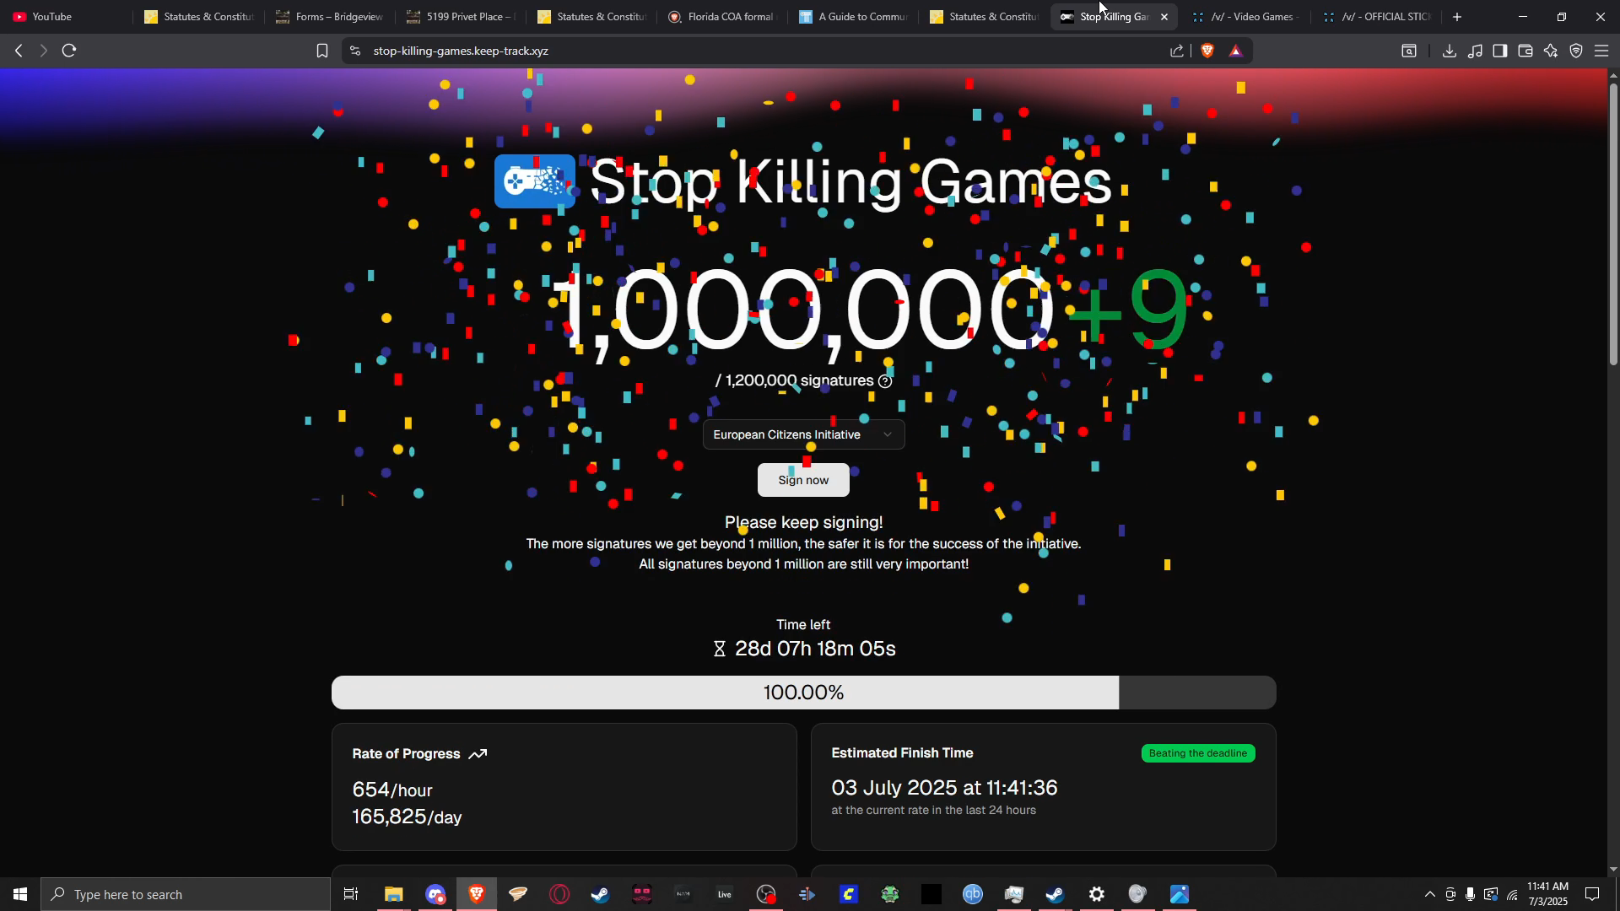Open Brave Shields lion icon
This screenshot has height=911, width=1620.
(x=1207, y=51)
